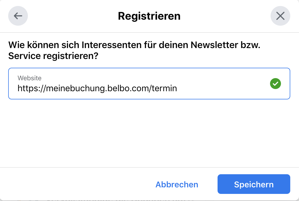Click the word 'deinen' in the heading

174,45
